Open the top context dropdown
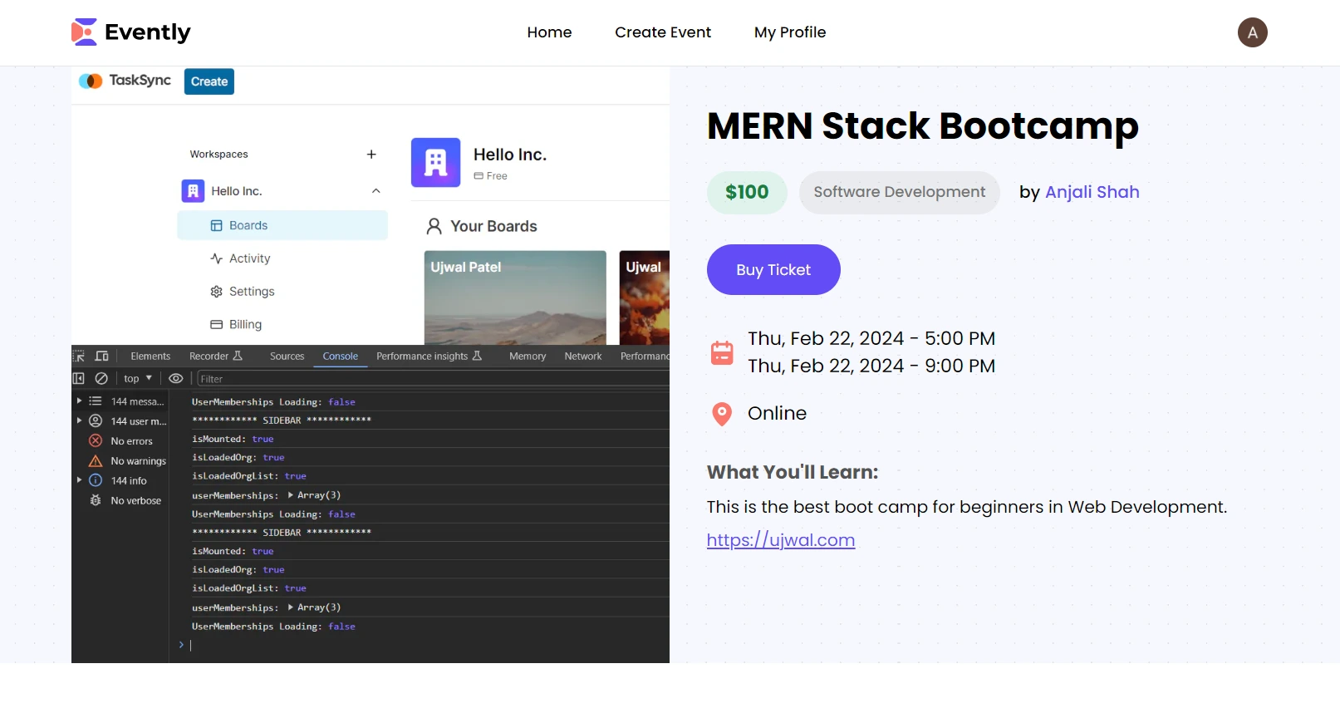The image size is (1340, 708). tap(138, 379)
